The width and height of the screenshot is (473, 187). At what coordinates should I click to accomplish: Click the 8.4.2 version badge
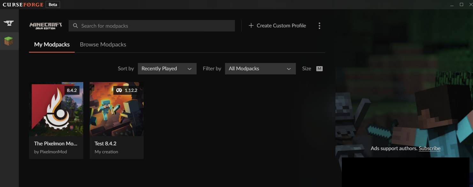pos(72,90)
